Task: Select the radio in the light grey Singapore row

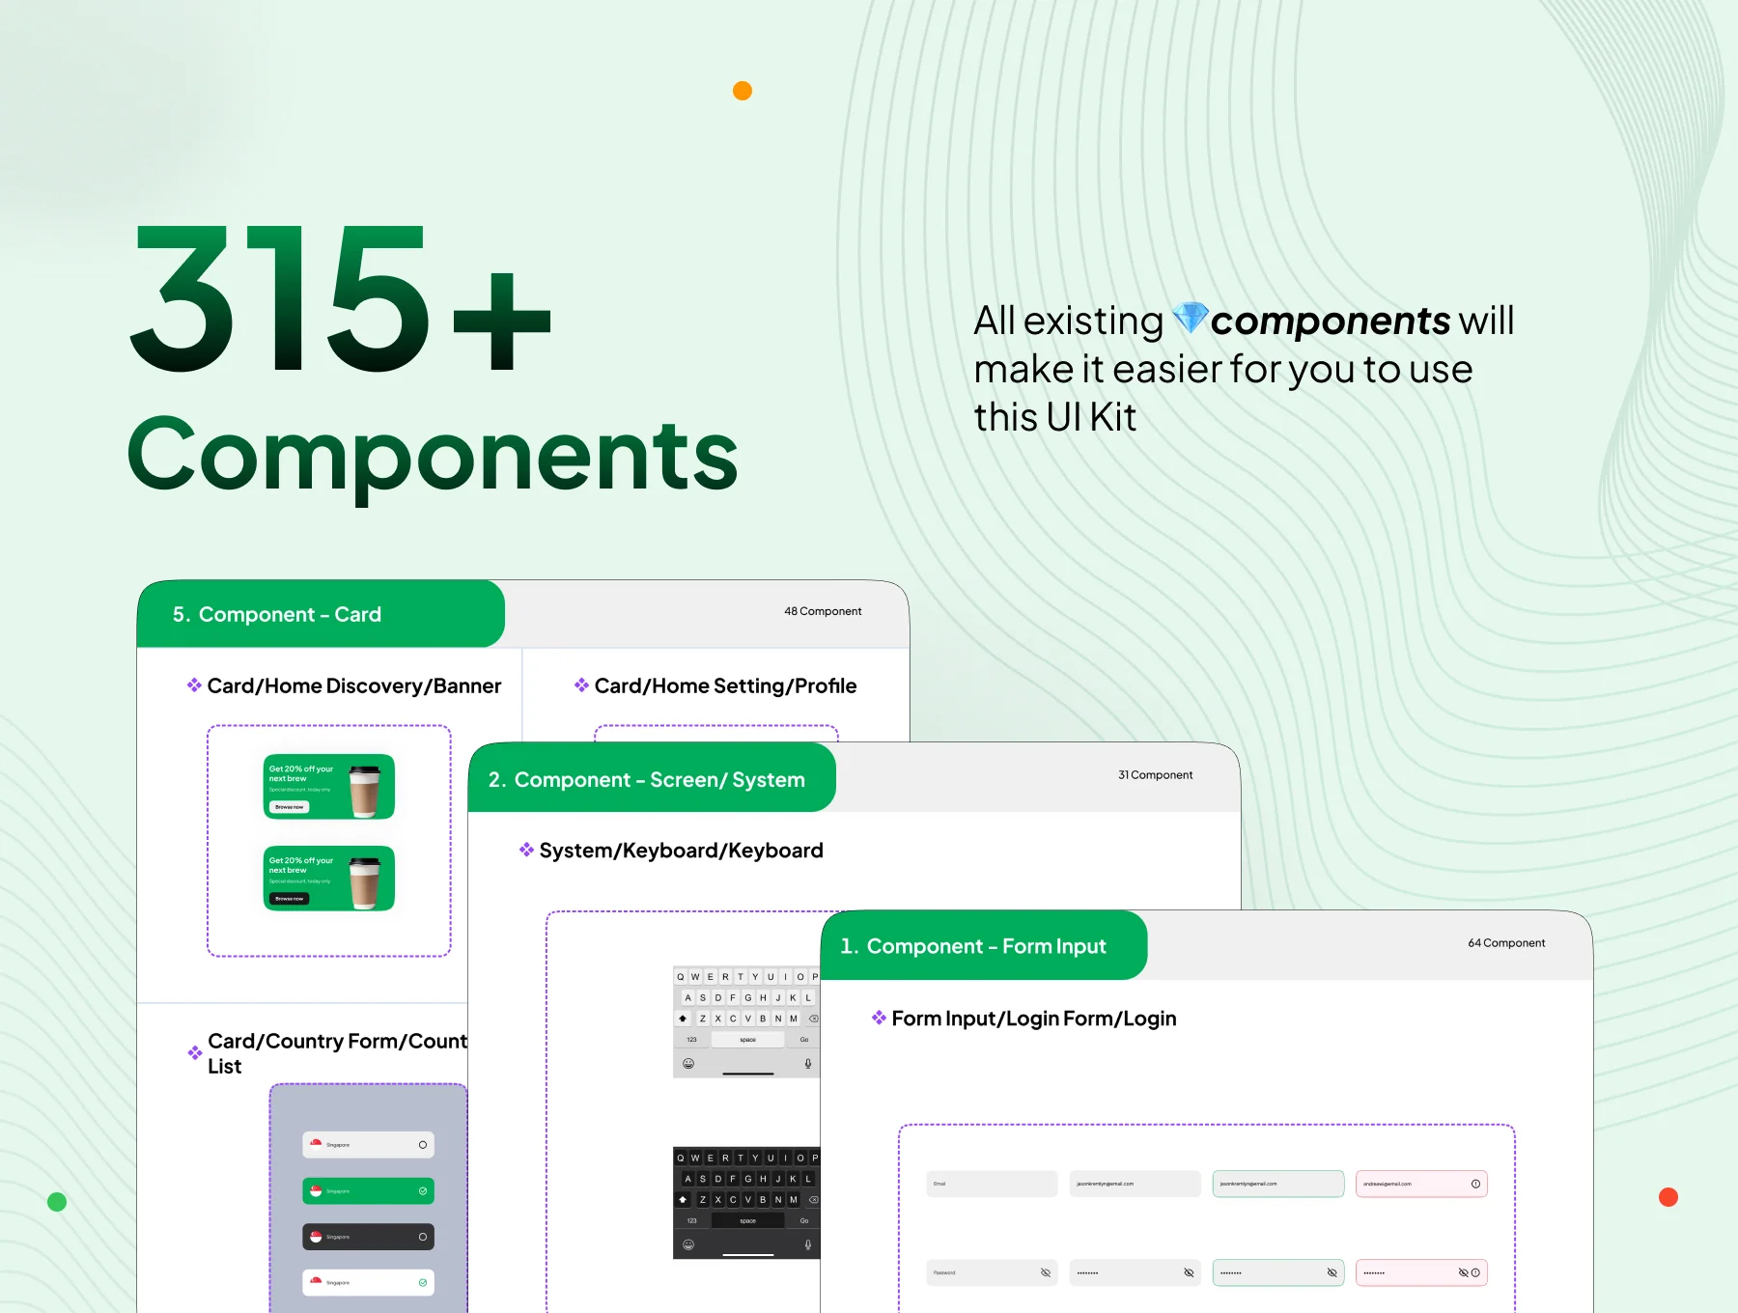Action: pos(422,1145)
